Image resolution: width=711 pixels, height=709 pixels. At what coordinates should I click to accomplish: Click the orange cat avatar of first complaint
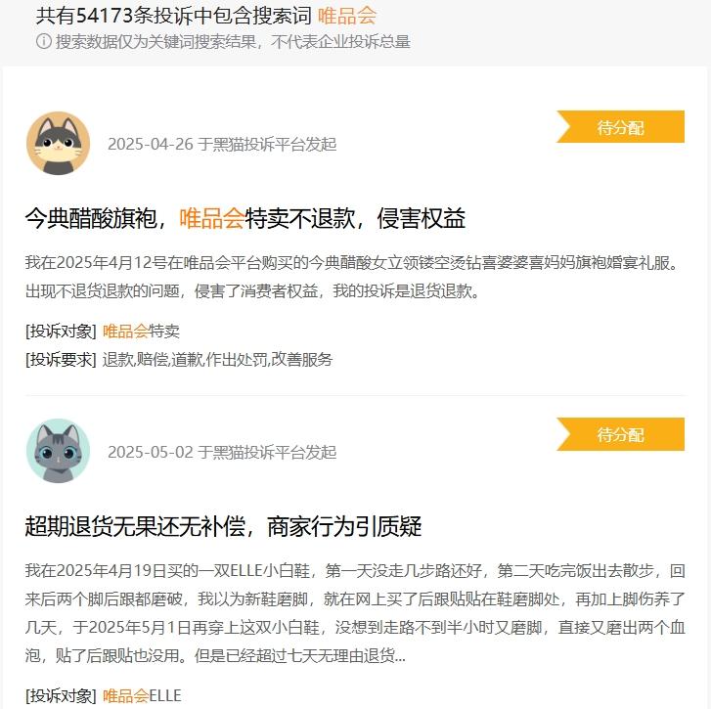(58, 143)
